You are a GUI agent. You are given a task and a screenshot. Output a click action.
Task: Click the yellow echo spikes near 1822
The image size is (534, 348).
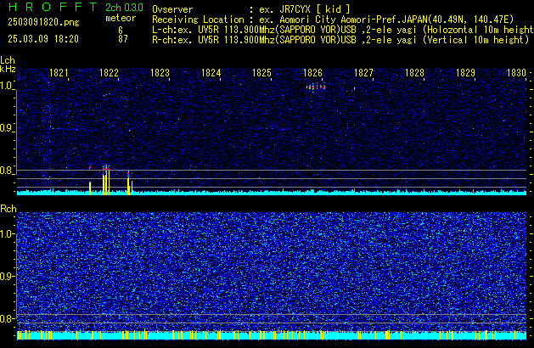click(x=106, y=181)
